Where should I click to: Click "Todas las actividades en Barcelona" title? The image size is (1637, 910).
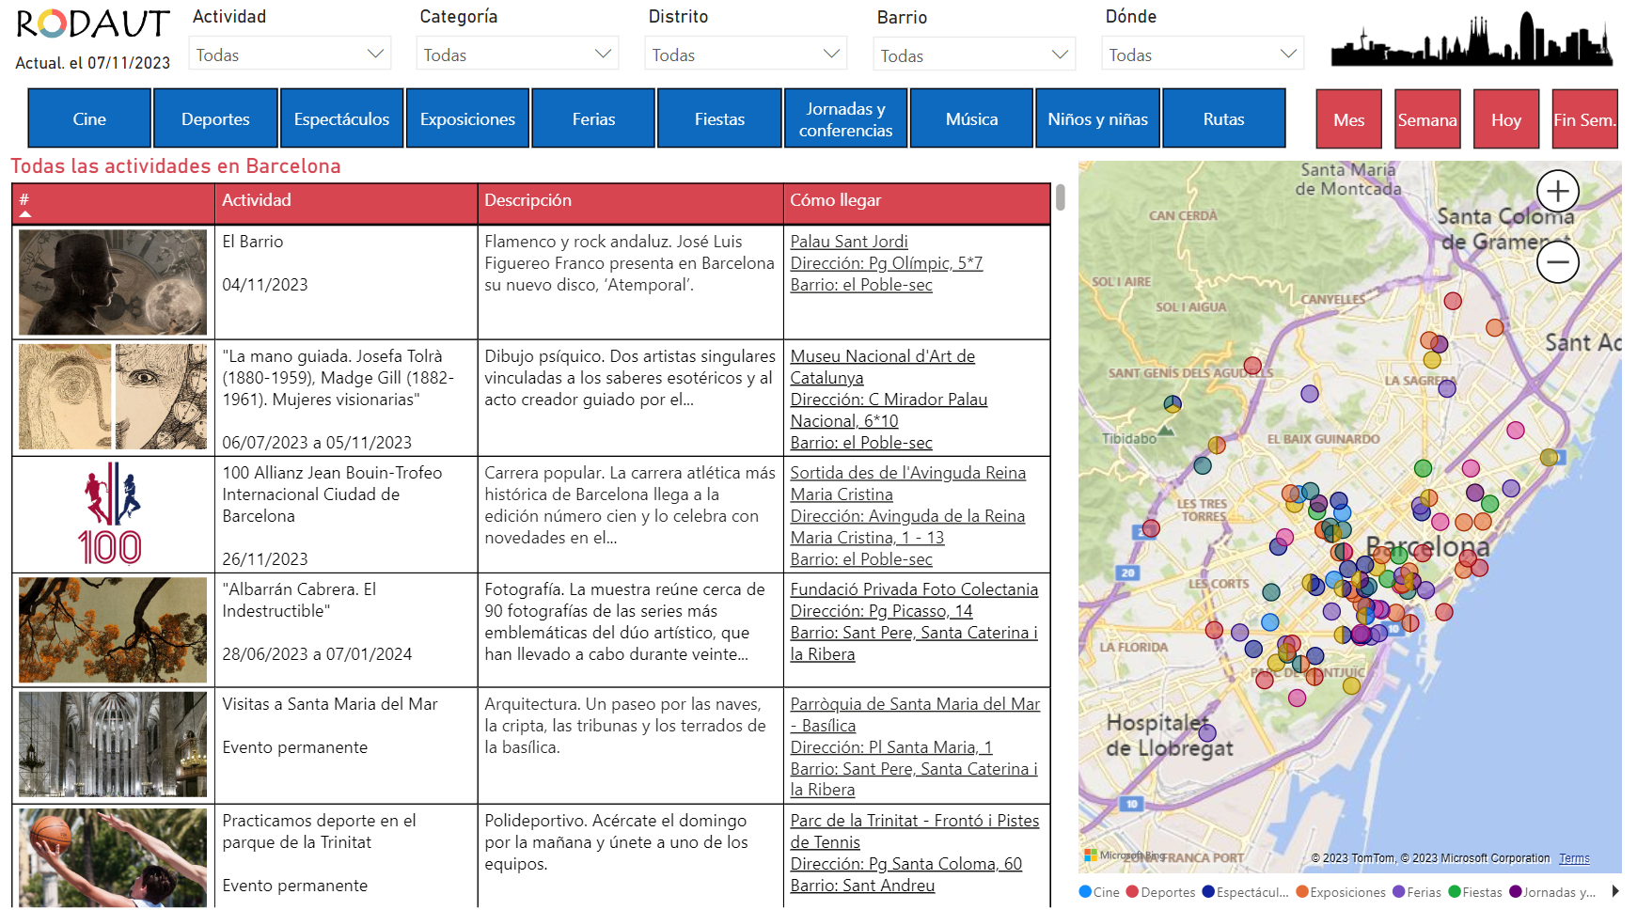pyautogui.click(x=176, y=166)
